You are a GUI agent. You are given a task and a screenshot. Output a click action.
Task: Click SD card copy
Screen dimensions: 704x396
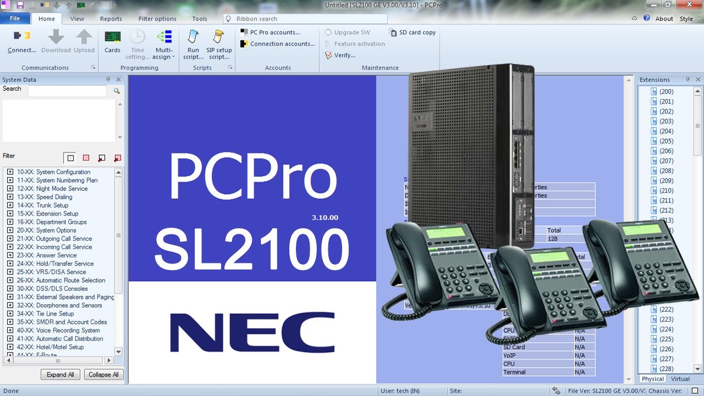point(412,32)
